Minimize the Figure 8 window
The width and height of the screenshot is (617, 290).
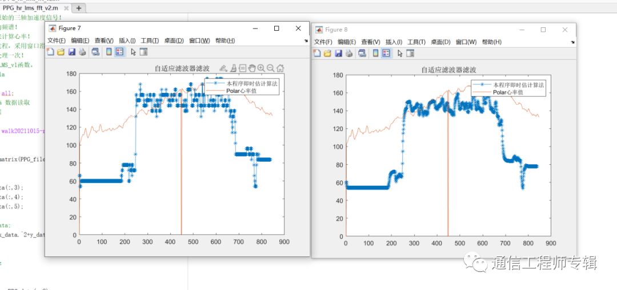[x=522, y=30]
